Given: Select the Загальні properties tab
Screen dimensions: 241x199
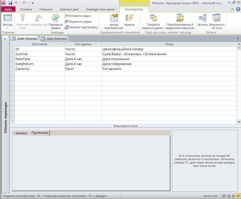Looking at the screenshot, I should coord(21,133).
